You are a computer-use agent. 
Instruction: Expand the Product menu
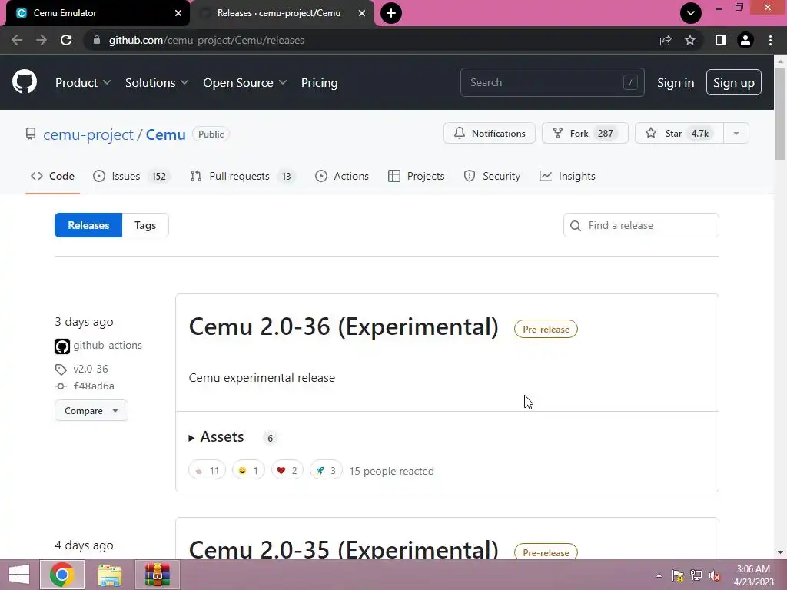(x=83, y=83)
